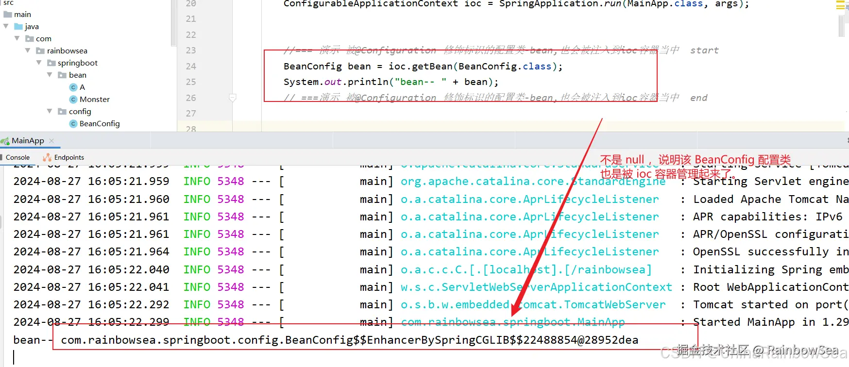
Task: Click the 'Tomcat started on port(' message
Action: tap(771, 305)
